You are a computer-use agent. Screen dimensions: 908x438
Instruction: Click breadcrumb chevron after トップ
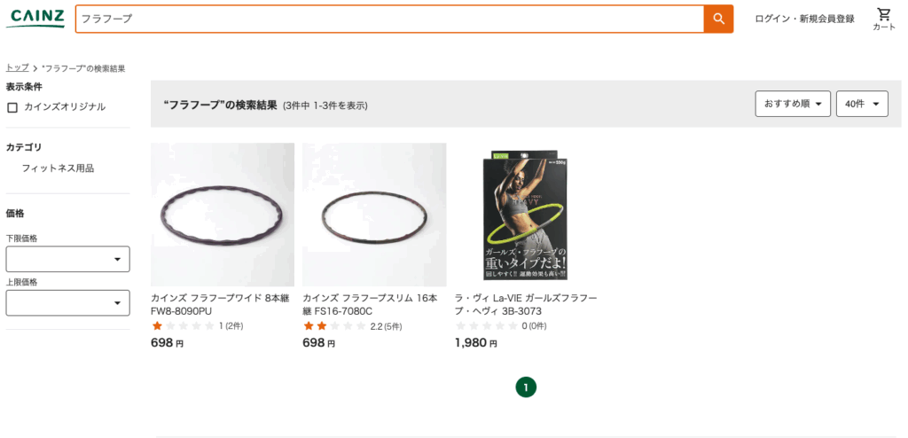coord(35,68)
